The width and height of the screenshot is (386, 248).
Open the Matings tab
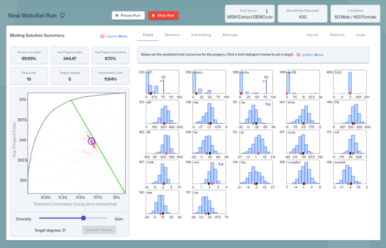[x=229, y=35]
